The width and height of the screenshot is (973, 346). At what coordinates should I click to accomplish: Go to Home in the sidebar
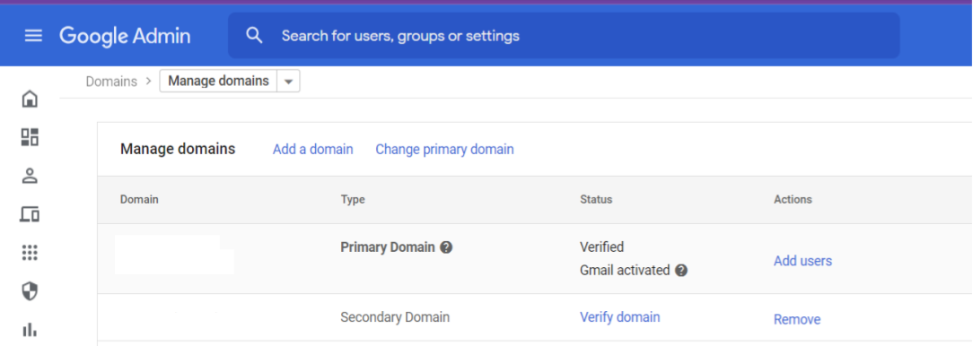coord(30,99)
